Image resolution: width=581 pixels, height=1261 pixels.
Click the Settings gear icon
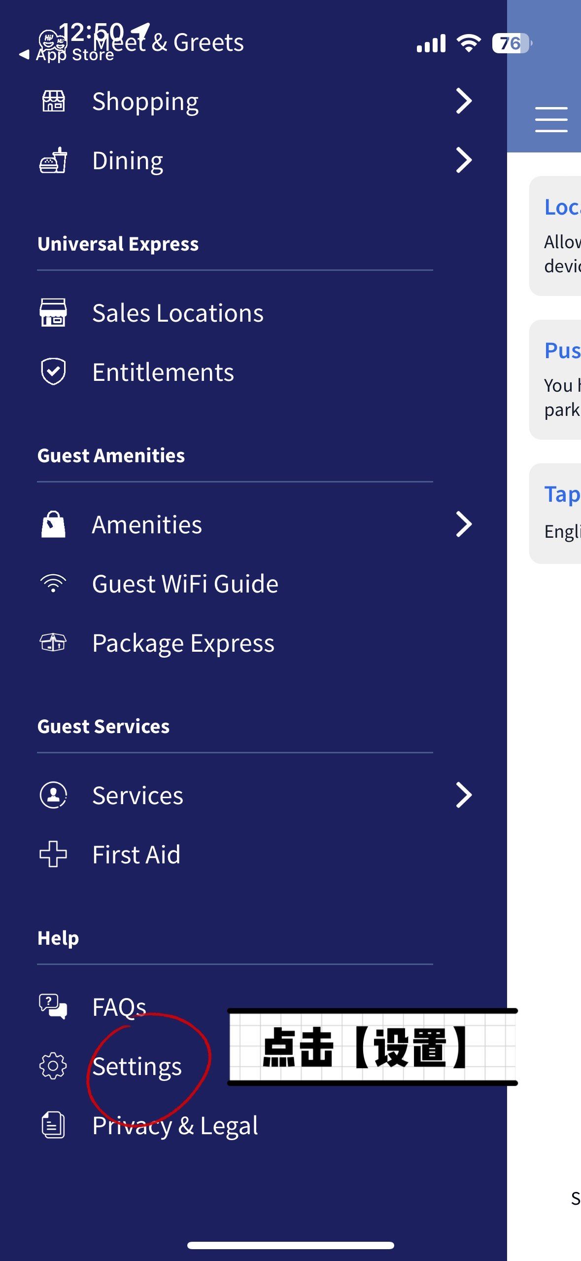point(53,1066)
